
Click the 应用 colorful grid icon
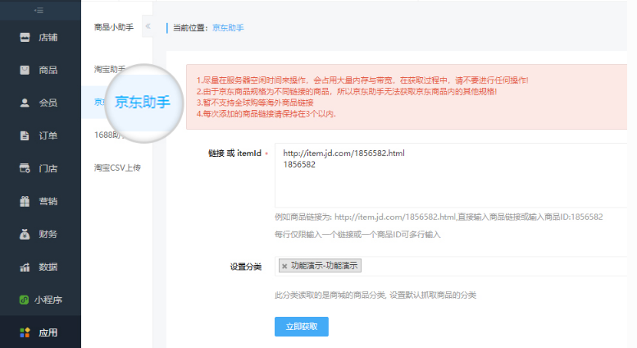[x=25, y=332]
